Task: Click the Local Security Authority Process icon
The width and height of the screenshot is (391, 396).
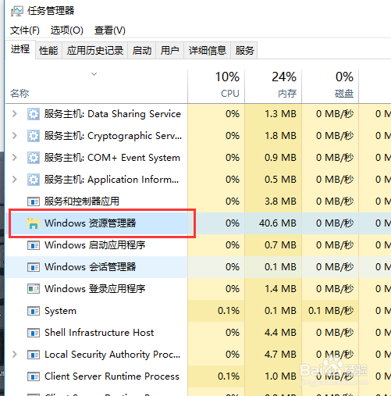Action: click(34, 355)
